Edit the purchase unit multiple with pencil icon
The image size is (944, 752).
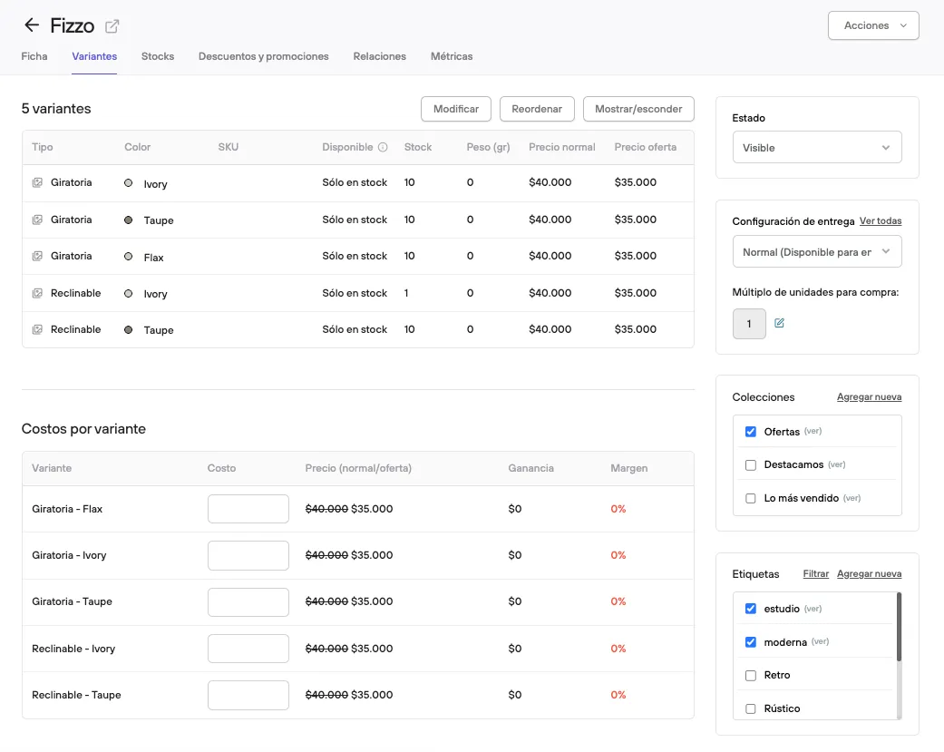tap(779, 323)
